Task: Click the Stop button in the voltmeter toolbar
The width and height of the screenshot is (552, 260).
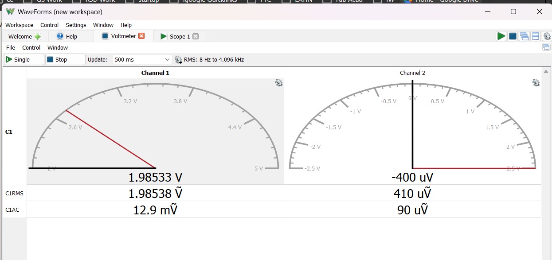Action: [x=65, y=59]
